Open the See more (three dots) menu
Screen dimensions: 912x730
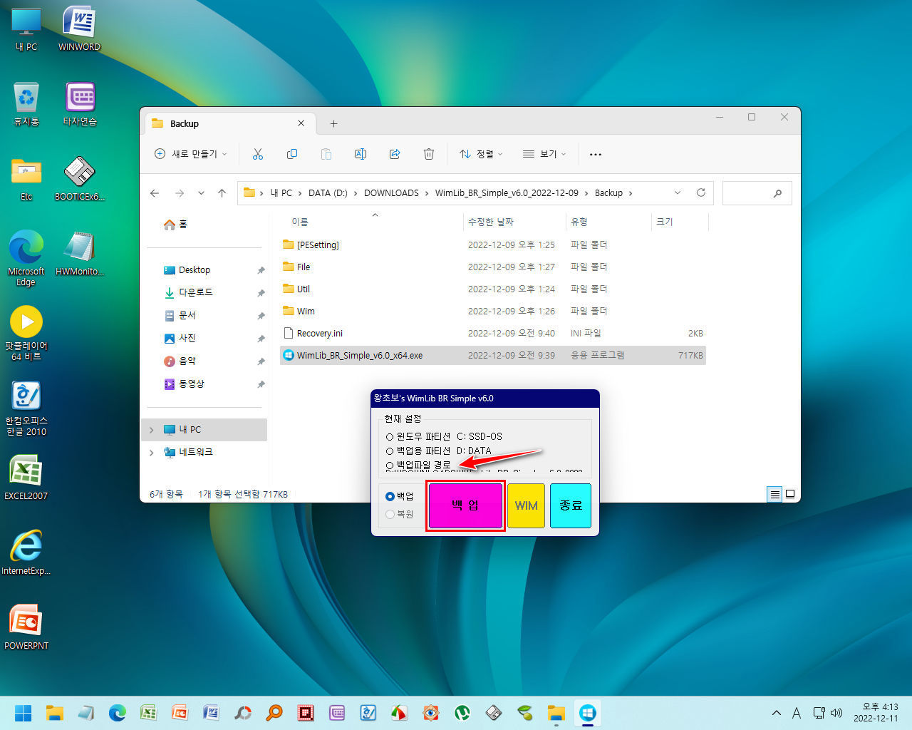tap(596, 154)
